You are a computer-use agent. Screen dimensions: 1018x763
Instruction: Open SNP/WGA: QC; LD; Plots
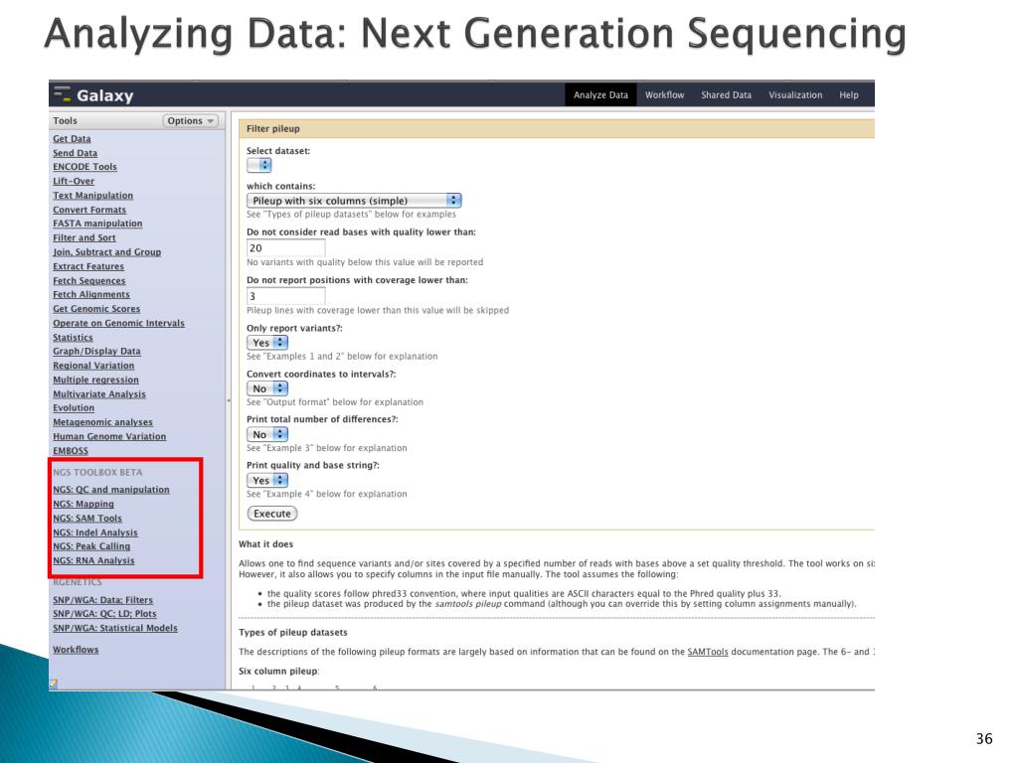(104, 614)
